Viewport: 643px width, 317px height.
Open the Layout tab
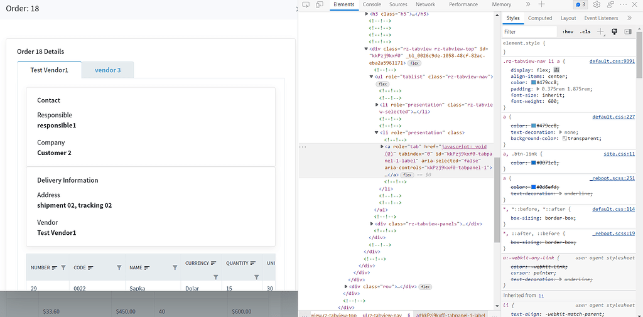coord(568,18)
